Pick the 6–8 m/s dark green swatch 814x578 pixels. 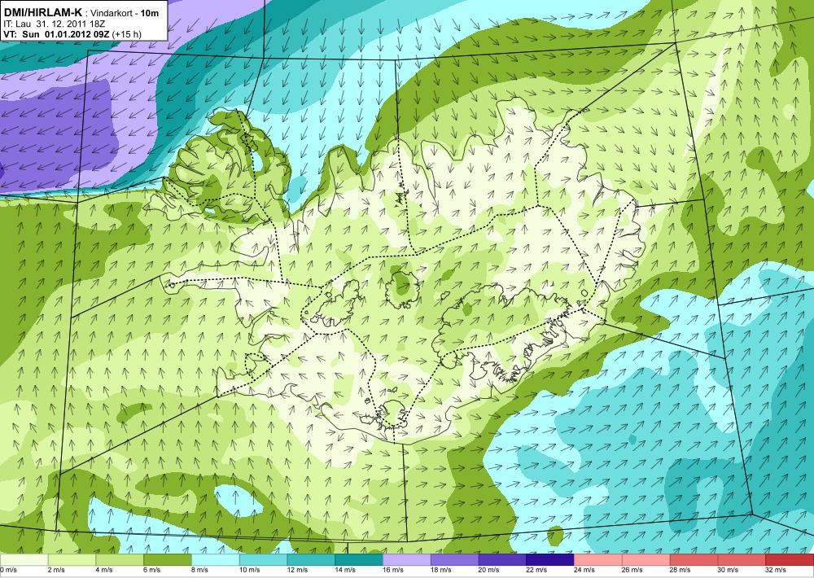168,560
